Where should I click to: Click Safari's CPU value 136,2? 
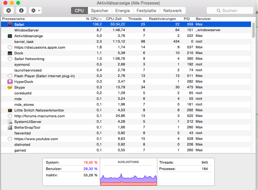(x=97, y=24)
